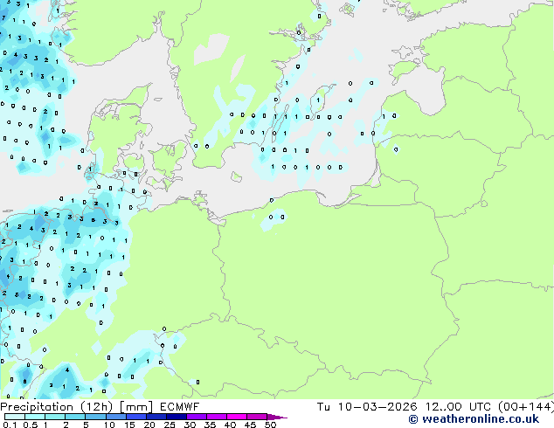Click the '[mm]' unit label
The width and height of the screenshot is (554, 428).
(136, 407)
